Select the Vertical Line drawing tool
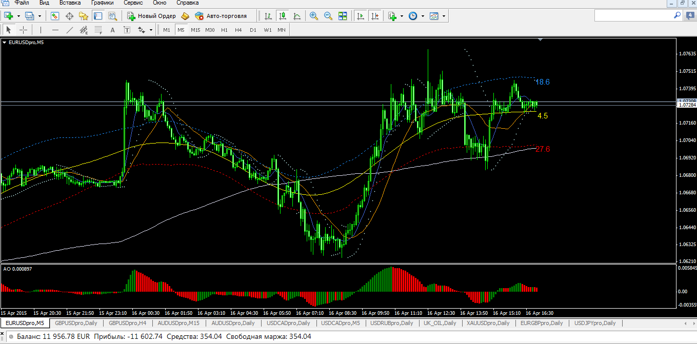The width and height of the screenshot is (697, 344). tap(41, 30)
